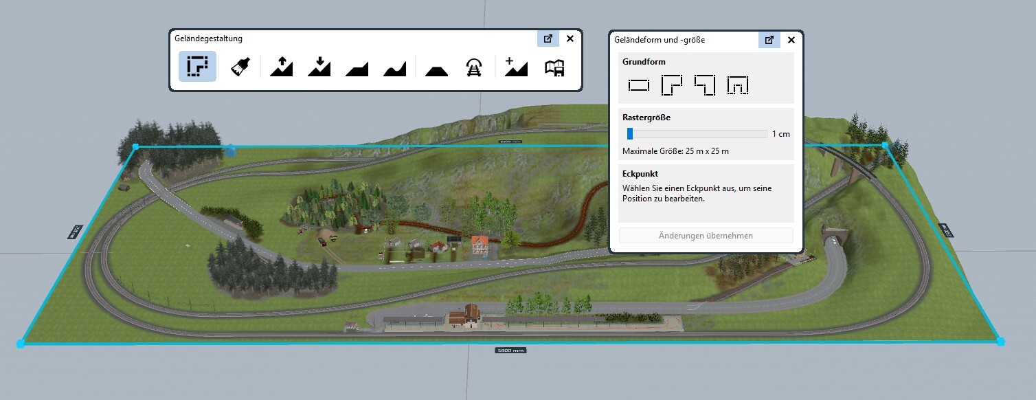The height and width of the screenshot is (400, 1036).
Task: Choose the raise terrain tool
Action: point(281,67)
